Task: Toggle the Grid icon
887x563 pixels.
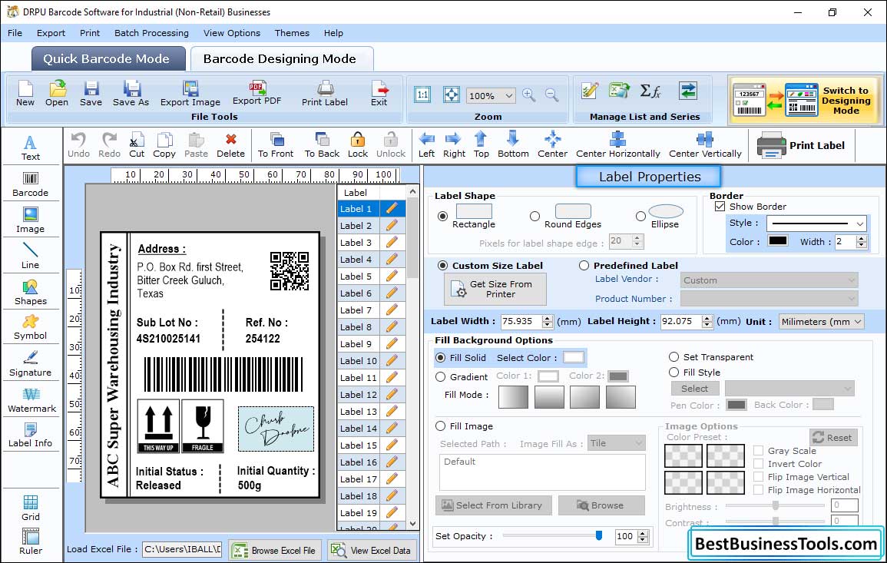Action: click(x=31, y=508)
